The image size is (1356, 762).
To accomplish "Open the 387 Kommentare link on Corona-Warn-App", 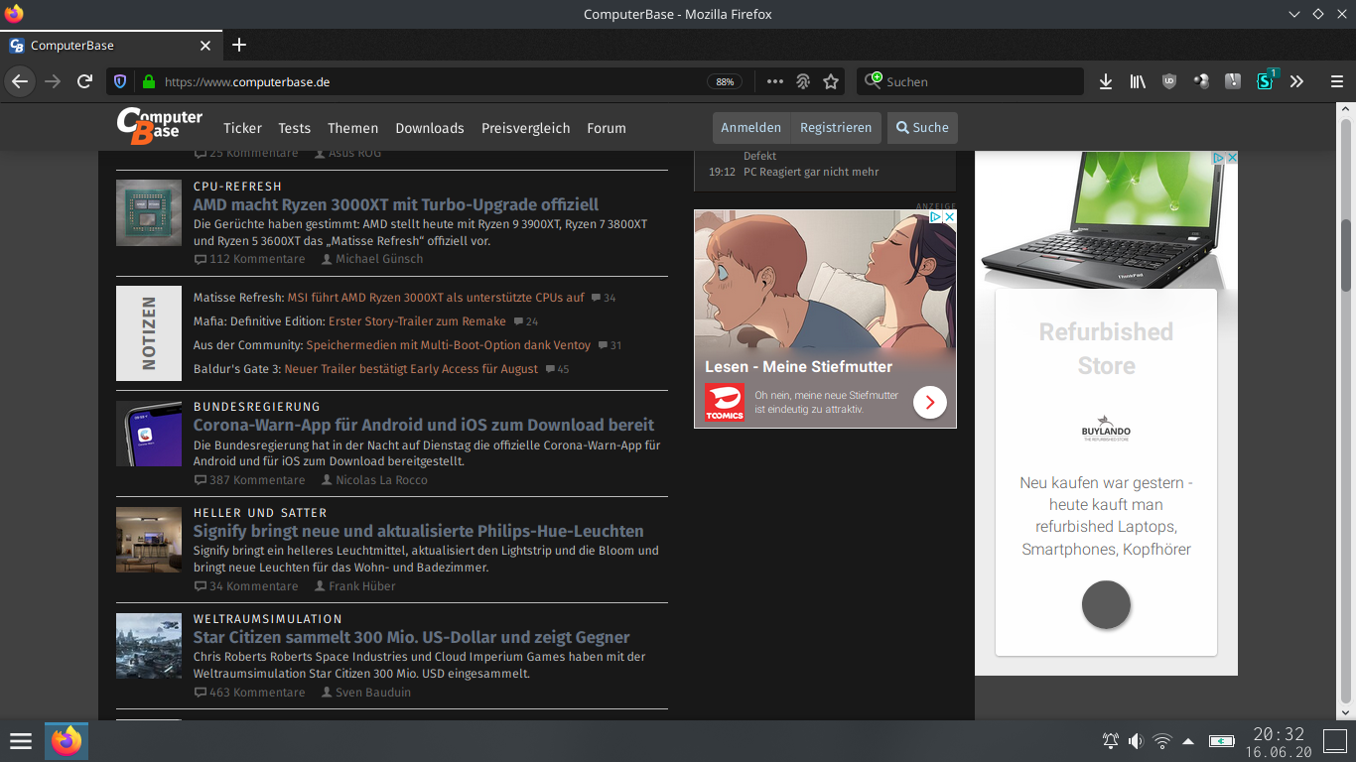I will (249, 479).
